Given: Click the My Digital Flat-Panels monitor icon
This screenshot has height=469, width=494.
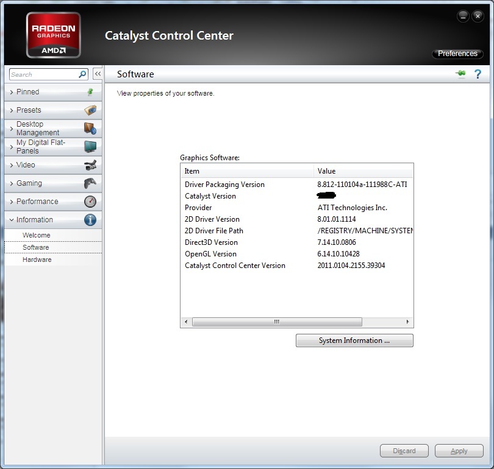Looking at the screenshot, I should (90, 147).
